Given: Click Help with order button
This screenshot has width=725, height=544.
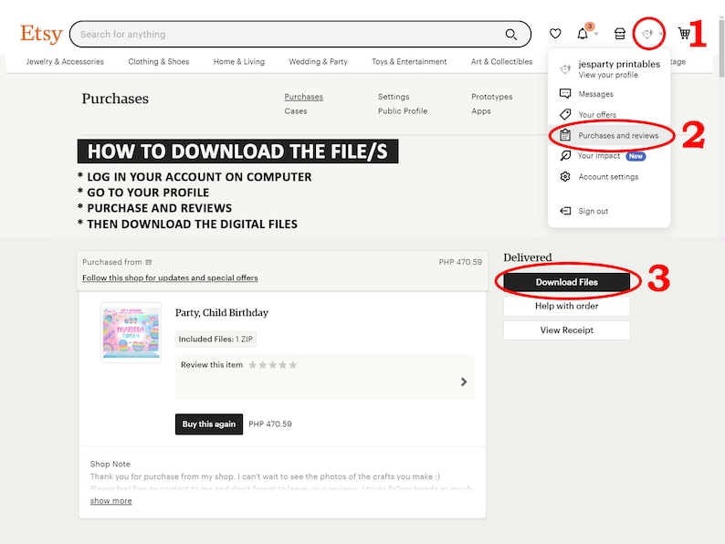Looking at the screenshot, I should pyautogui.click(x=566, y=306).
